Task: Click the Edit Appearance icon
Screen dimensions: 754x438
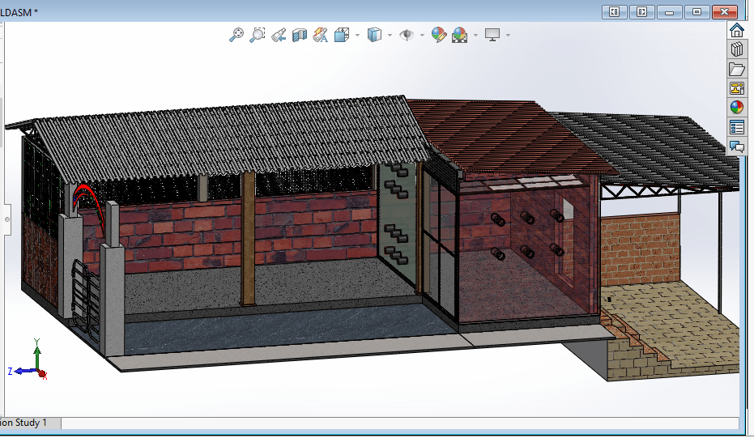Action: point(438,35)
